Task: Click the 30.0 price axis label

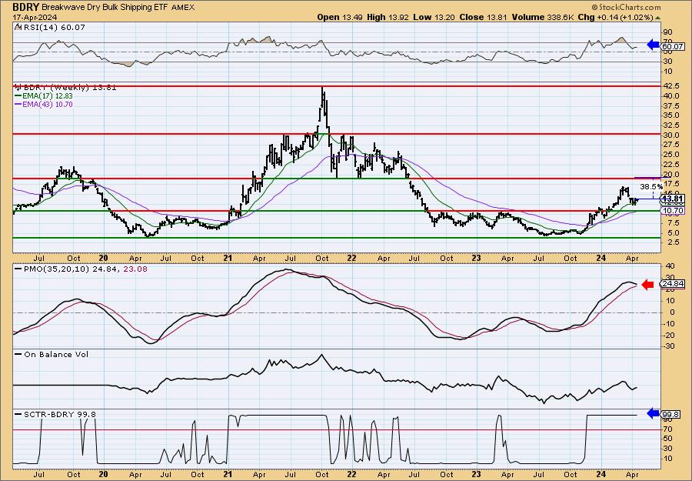Action: (x=670, y=135)
